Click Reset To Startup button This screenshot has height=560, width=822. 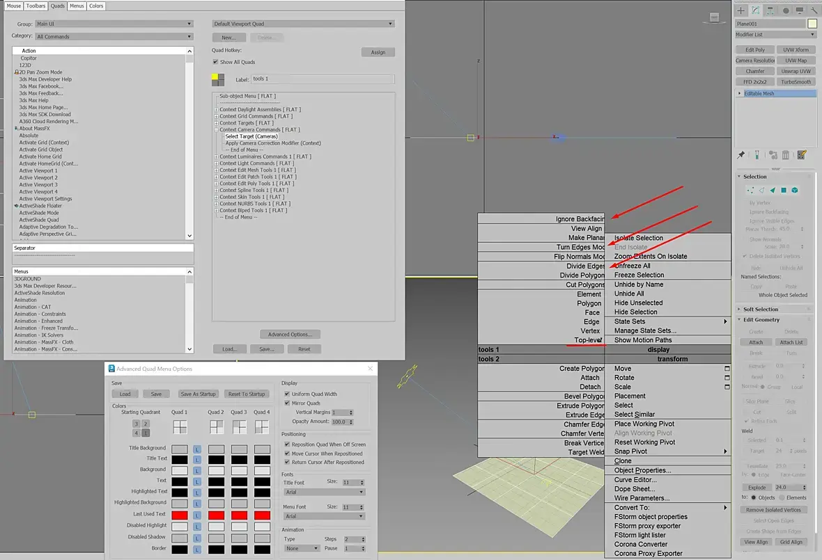coord(247,394)
